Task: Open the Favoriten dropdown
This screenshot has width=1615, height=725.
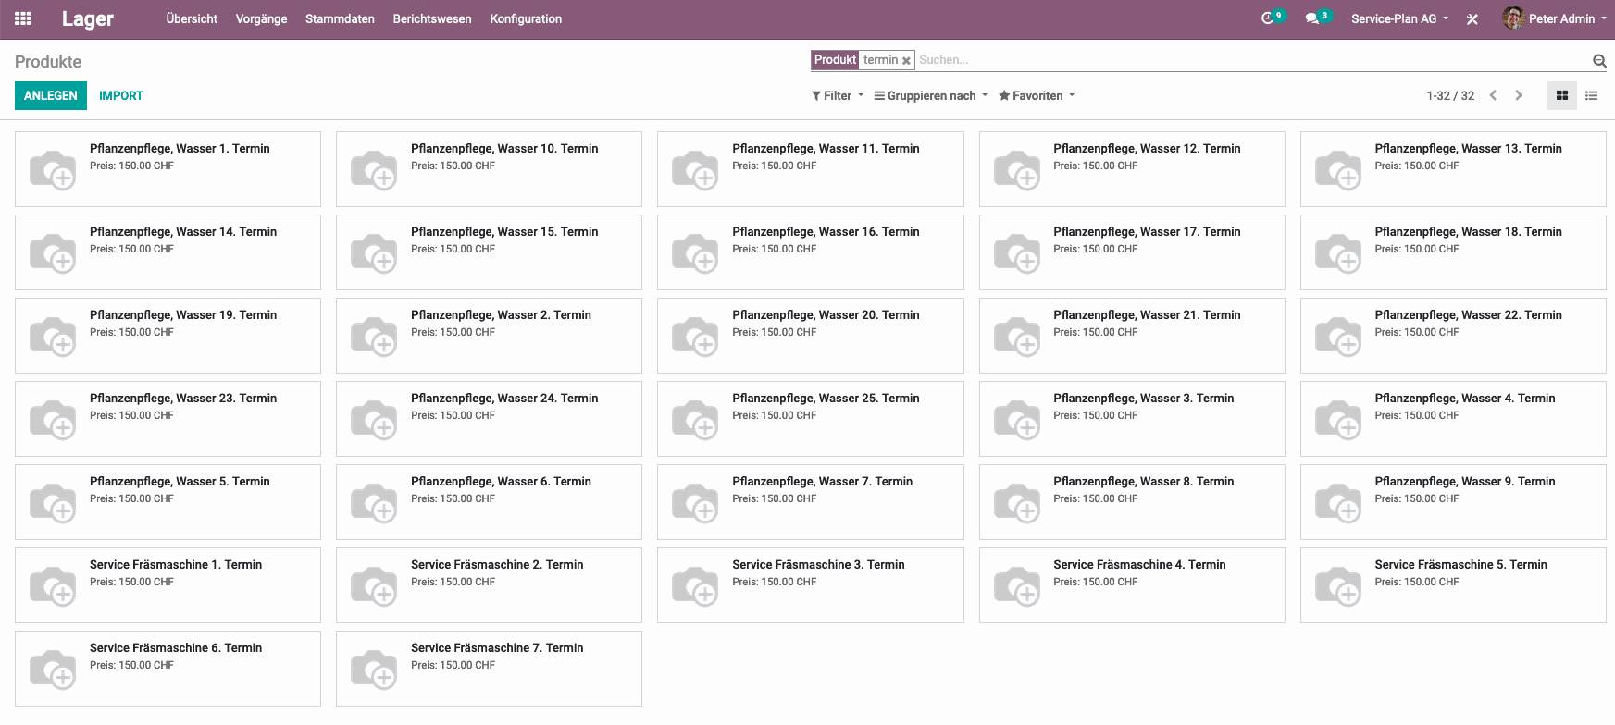Action: (x=1037, y=95)
